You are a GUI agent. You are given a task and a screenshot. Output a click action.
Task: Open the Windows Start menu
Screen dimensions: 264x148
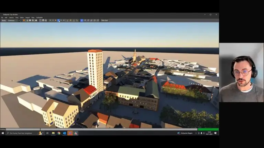(x=2, y=133)
